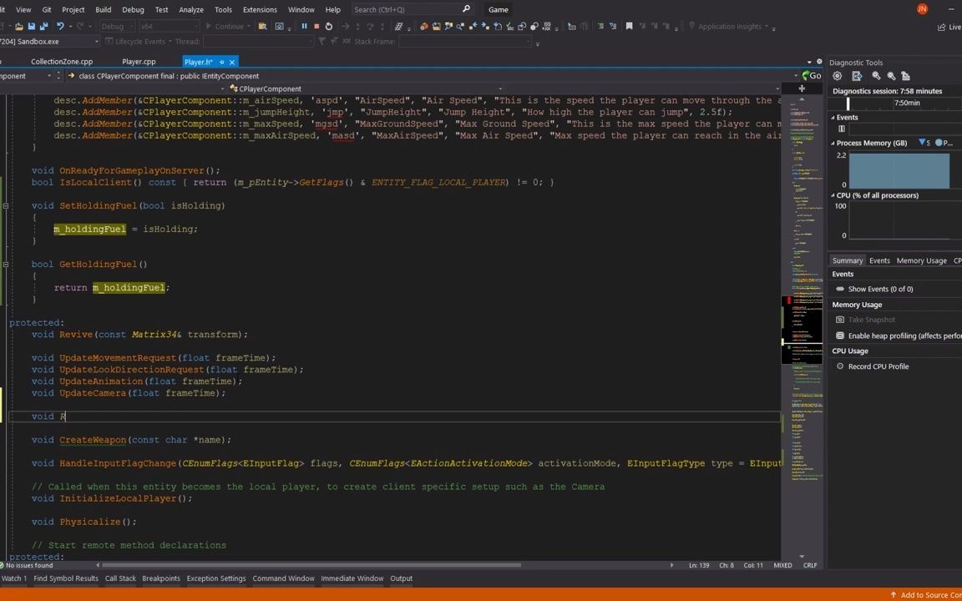Switch to the Player.cpp tab

138,61
